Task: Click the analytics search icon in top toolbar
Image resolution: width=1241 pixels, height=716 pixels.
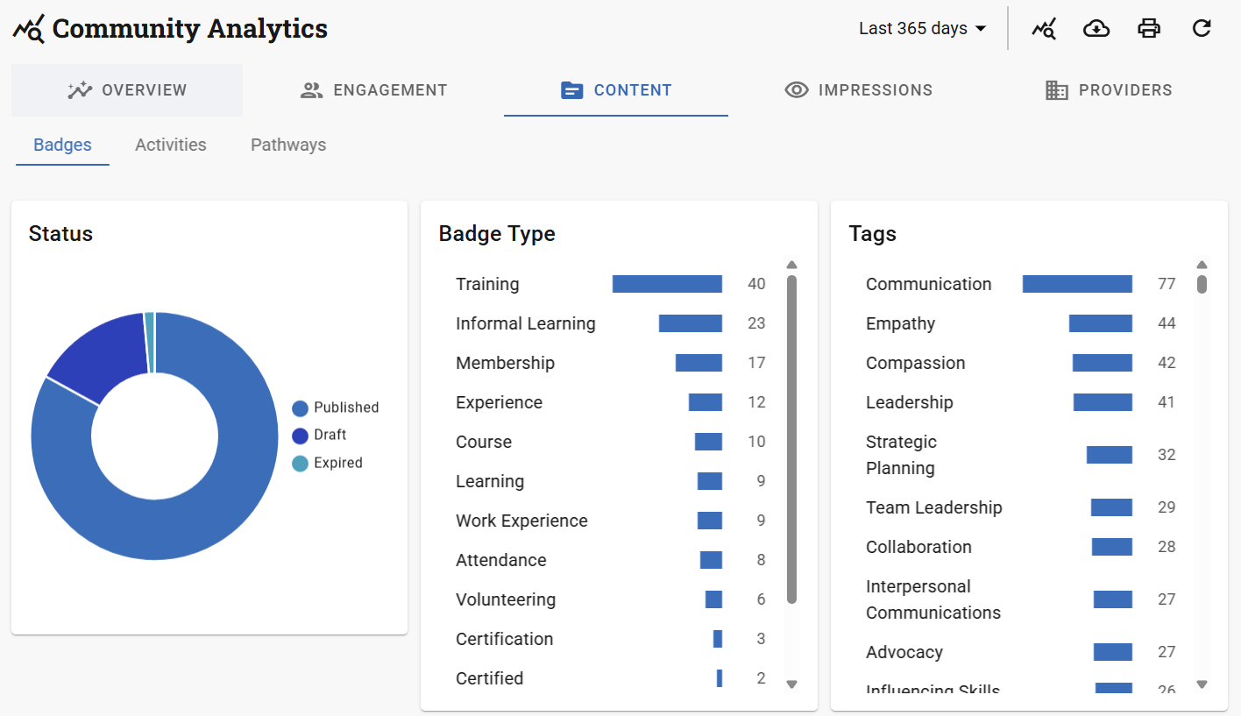Action: (1044, 29)
